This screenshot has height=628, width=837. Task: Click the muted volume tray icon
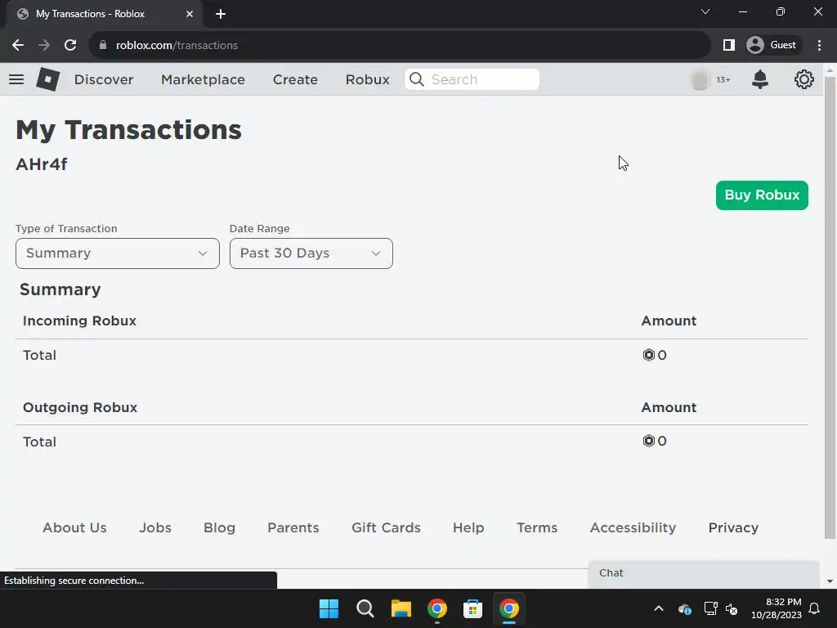point(732,608)
